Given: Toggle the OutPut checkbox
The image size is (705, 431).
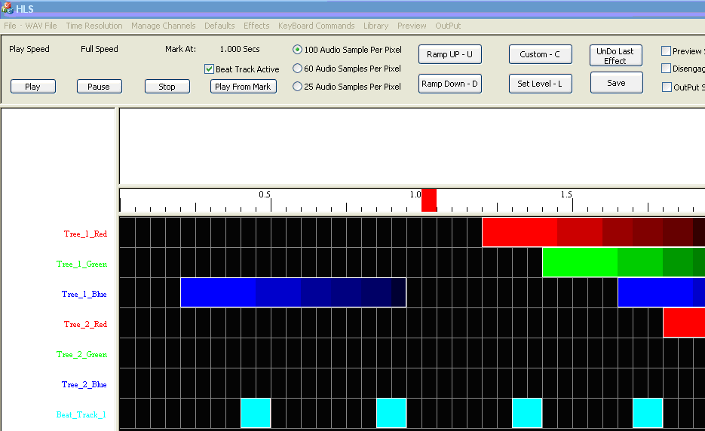Looking at the screenshot, I should [667, 87].
